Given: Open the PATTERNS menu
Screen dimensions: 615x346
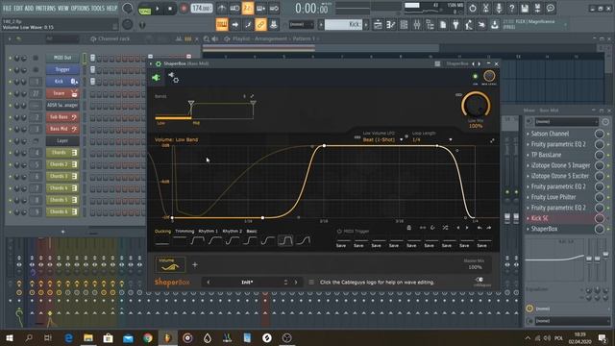Looking at the screenshot, I should pyautogui.click(x=45, y=8).
